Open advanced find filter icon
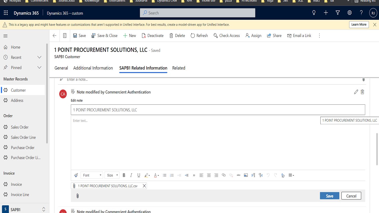The image size is (379, 213). pyautogui.click(x=338, y=13)
